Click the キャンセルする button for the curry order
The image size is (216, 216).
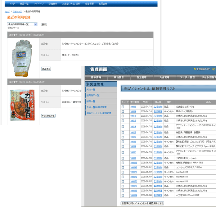click(48, 116)
